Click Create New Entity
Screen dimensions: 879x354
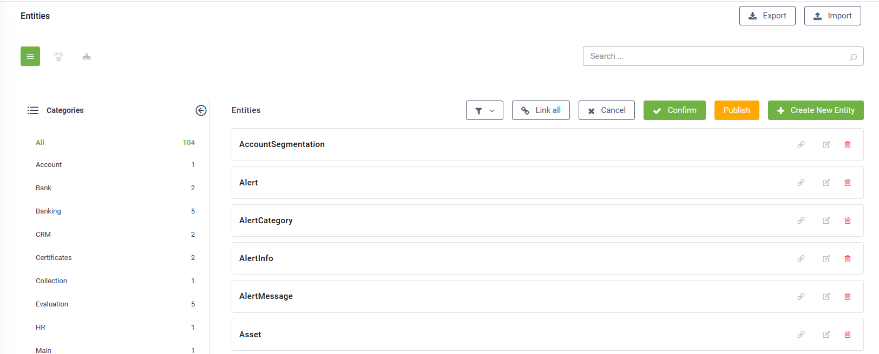pos(815,110)
